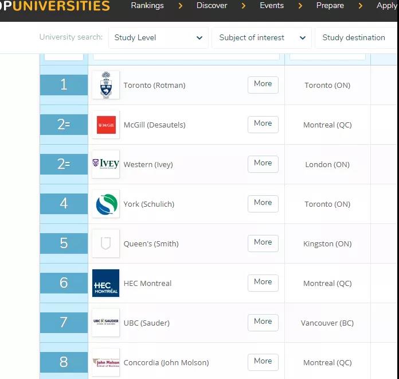Click London (ON) location cell
Screen dimensions: 399x379
327,165
